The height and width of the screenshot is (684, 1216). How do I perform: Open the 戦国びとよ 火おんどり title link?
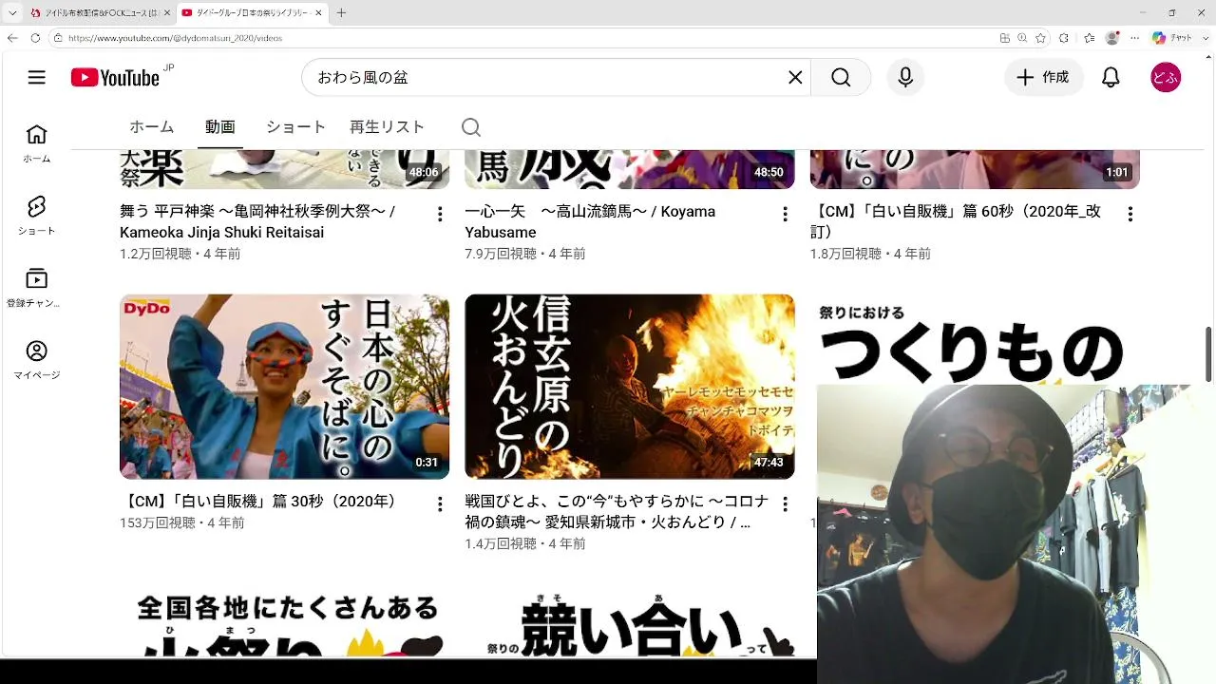tap(617, 511)
